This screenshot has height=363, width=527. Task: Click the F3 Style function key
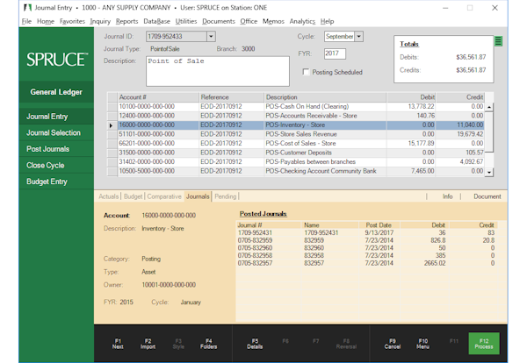pos(178,344)
